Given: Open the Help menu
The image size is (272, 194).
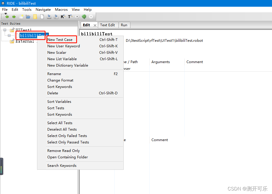Looking at the screenshot, I should (88, 10).
